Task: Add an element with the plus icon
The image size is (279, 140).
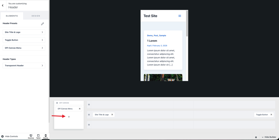Action: click(x=69, y=117)
